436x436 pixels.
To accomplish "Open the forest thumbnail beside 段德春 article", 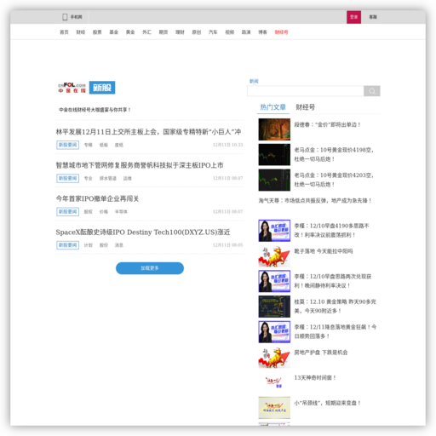I will click(274, 129).
